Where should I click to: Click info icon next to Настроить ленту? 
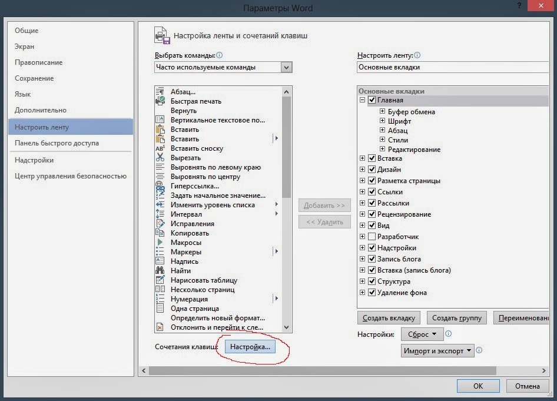coord(417,55)
